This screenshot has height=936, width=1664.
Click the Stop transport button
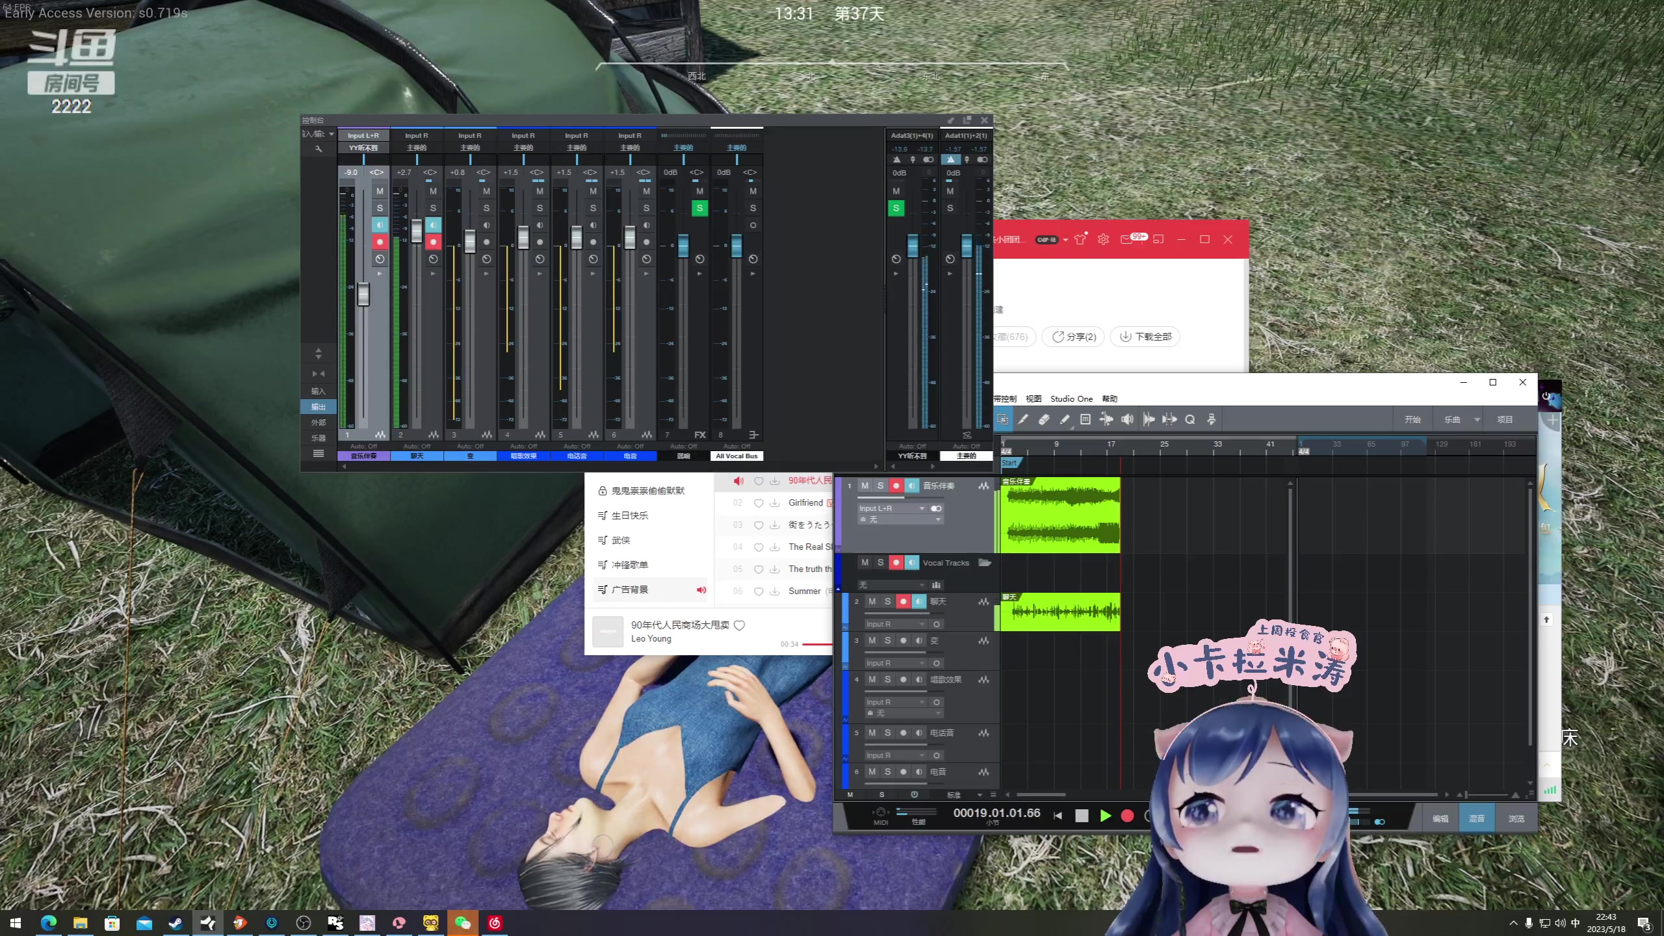pos(1082,816)
